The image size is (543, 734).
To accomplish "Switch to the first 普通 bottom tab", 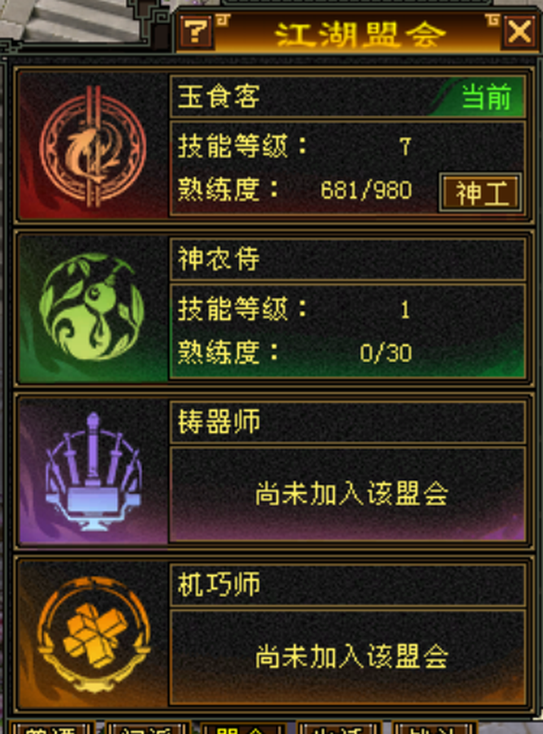I will click(x=52, y=728).
